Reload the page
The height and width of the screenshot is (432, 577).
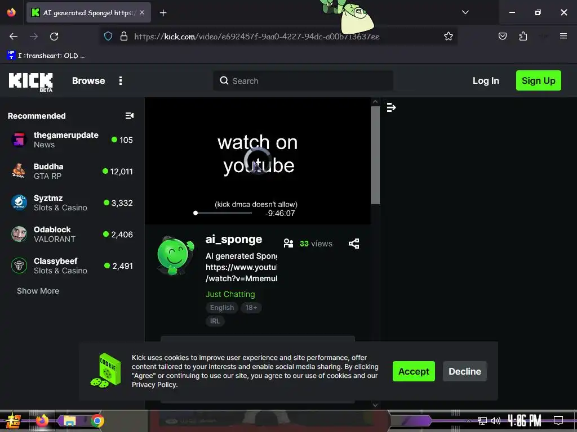[54, 37]
